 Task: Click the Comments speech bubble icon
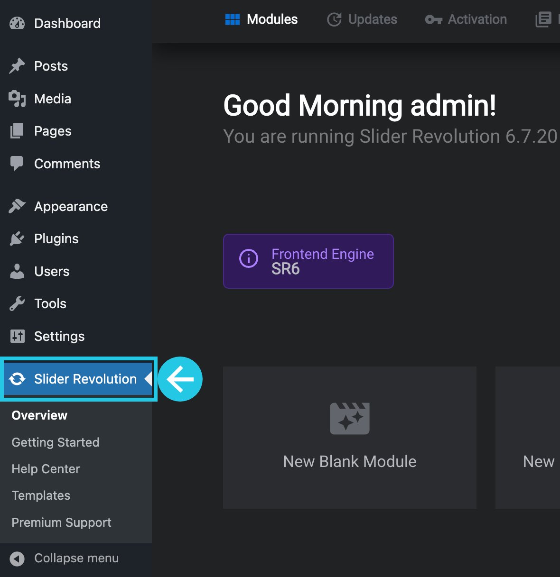17,164
